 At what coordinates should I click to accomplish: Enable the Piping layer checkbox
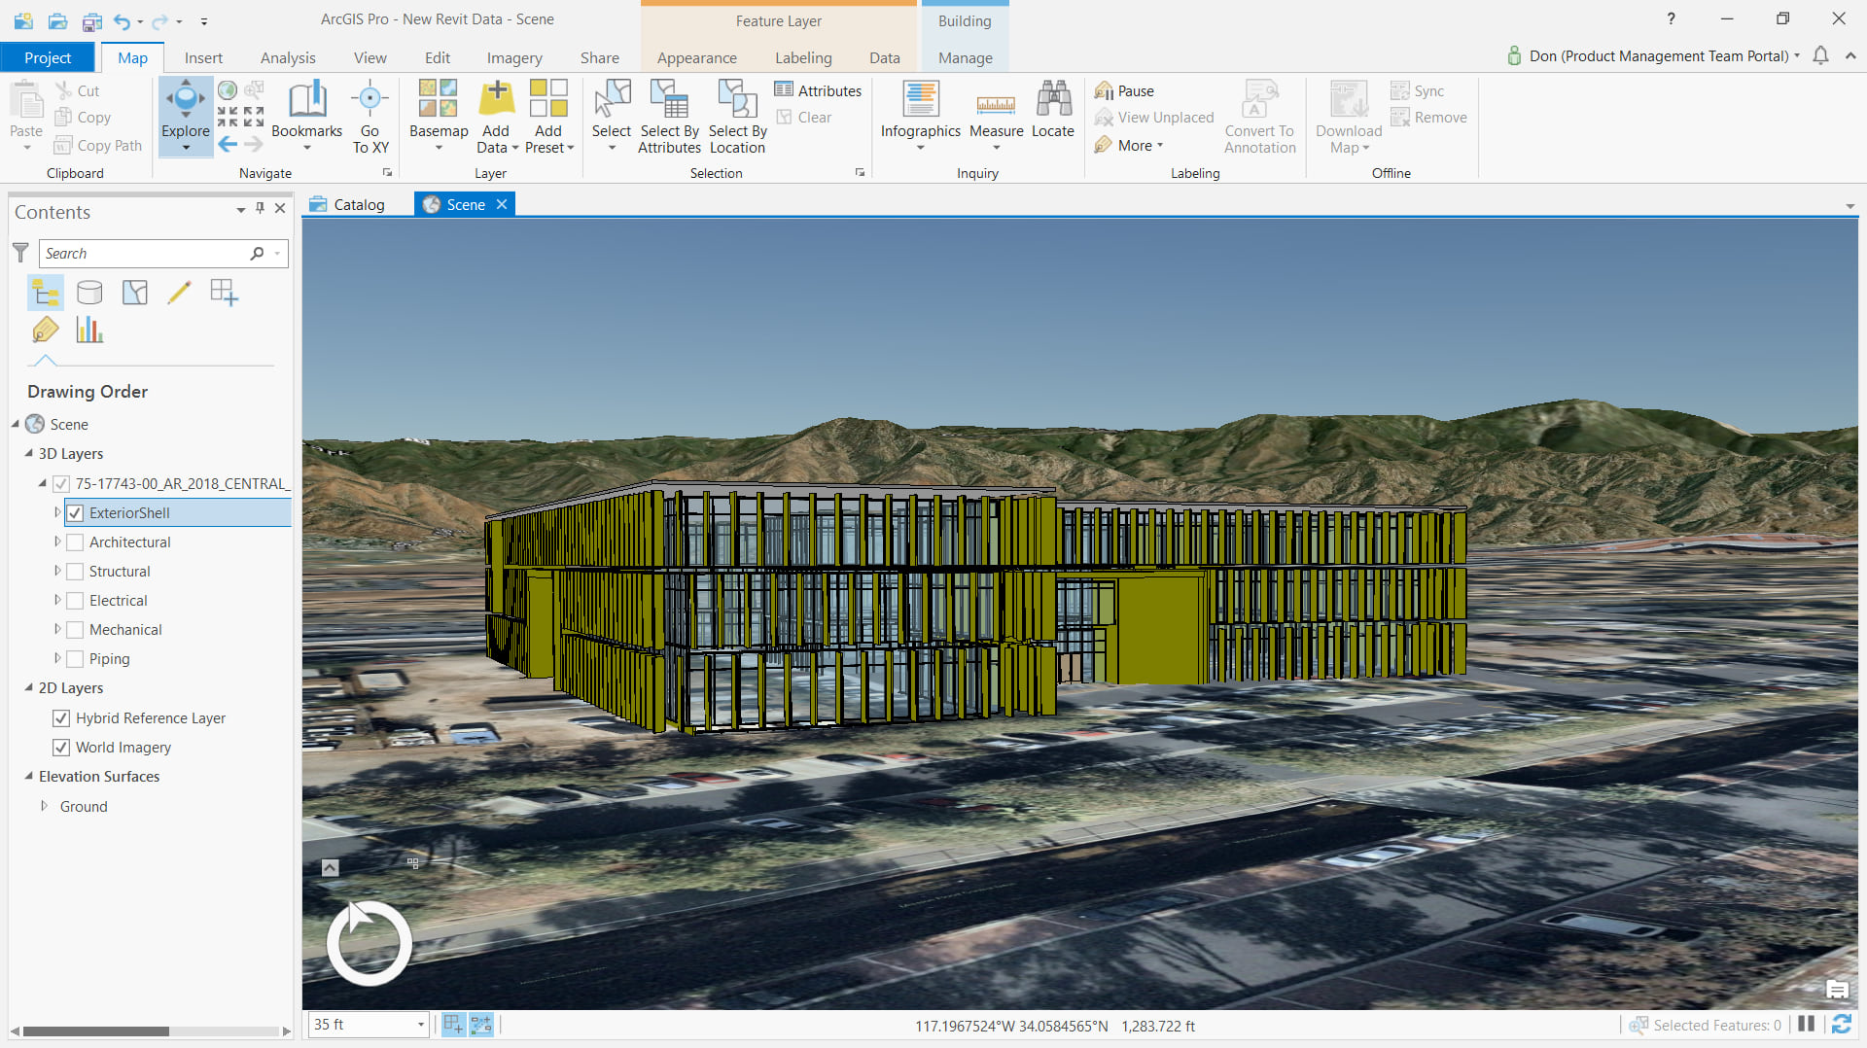[x=75, y=658]
